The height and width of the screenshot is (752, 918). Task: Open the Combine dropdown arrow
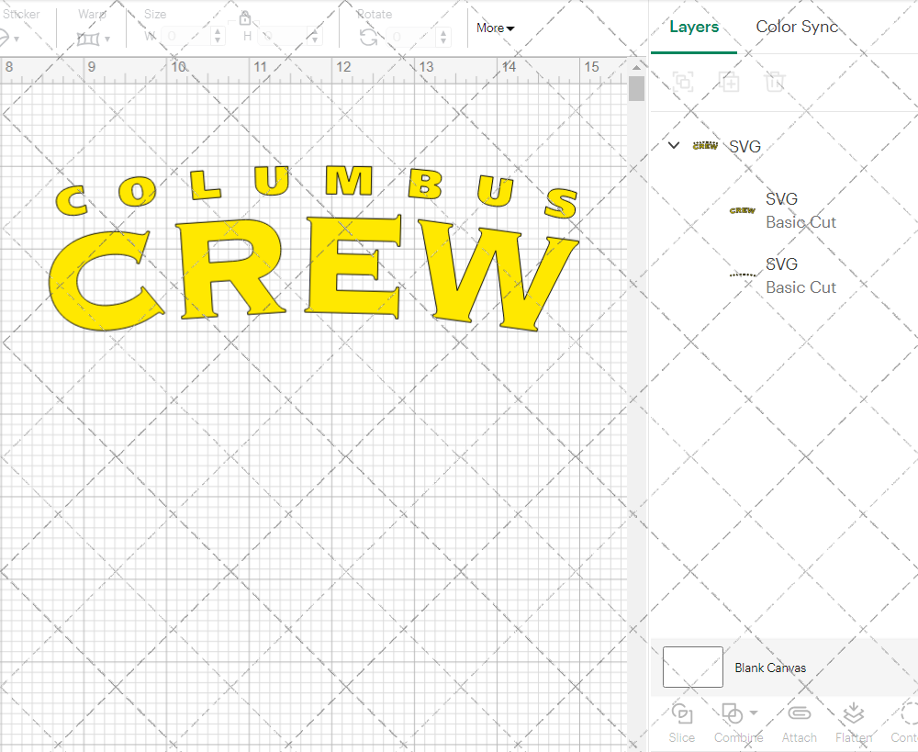point(754,713)
